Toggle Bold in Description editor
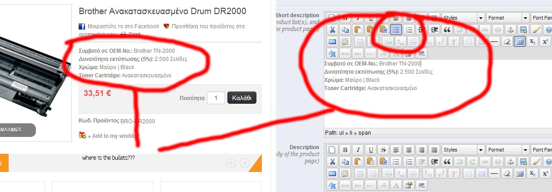Image resolution: width=552 pixels, height=192 pixels. pos(345,150)
